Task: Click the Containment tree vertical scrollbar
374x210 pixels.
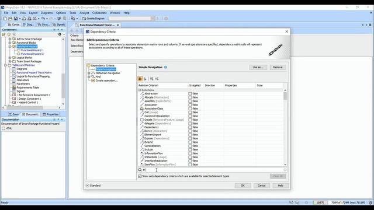Action: click(x=63, y=86)
